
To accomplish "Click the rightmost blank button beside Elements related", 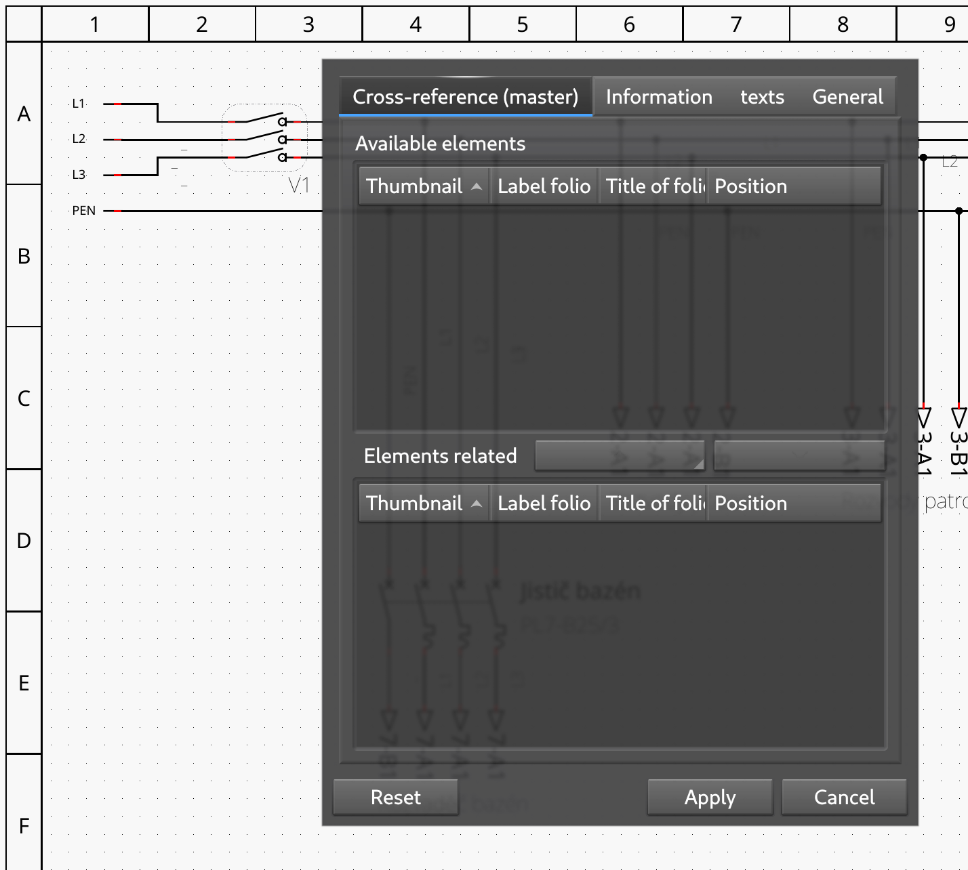I will click(x=799, y=456).
